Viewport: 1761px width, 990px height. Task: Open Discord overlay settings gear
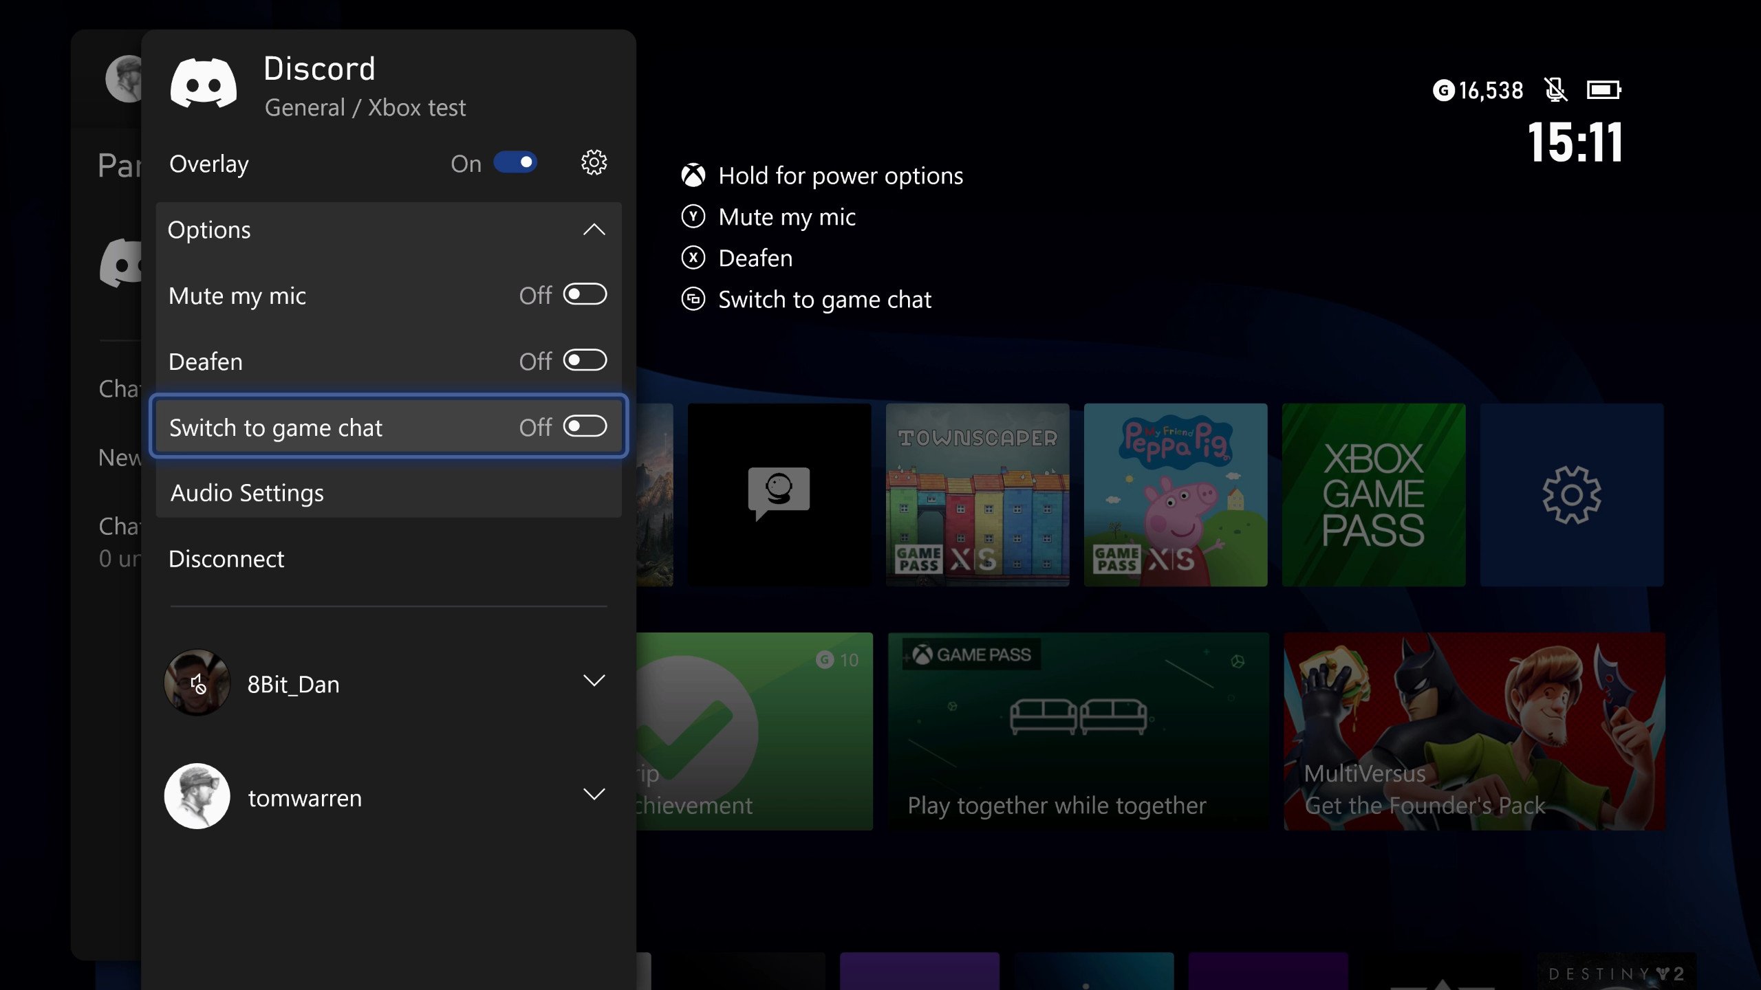click(593, 162)
